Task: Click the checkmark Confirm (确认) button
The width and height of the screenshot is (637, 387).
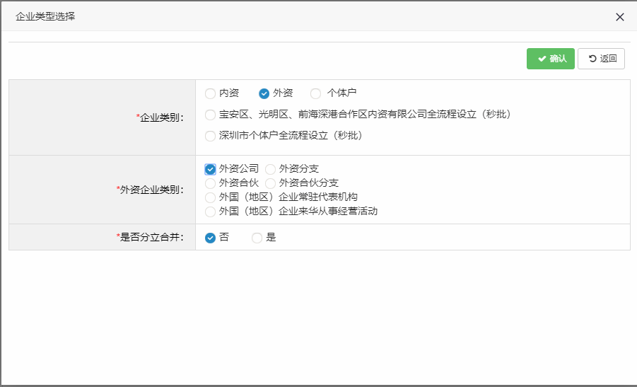Action: 550,59
